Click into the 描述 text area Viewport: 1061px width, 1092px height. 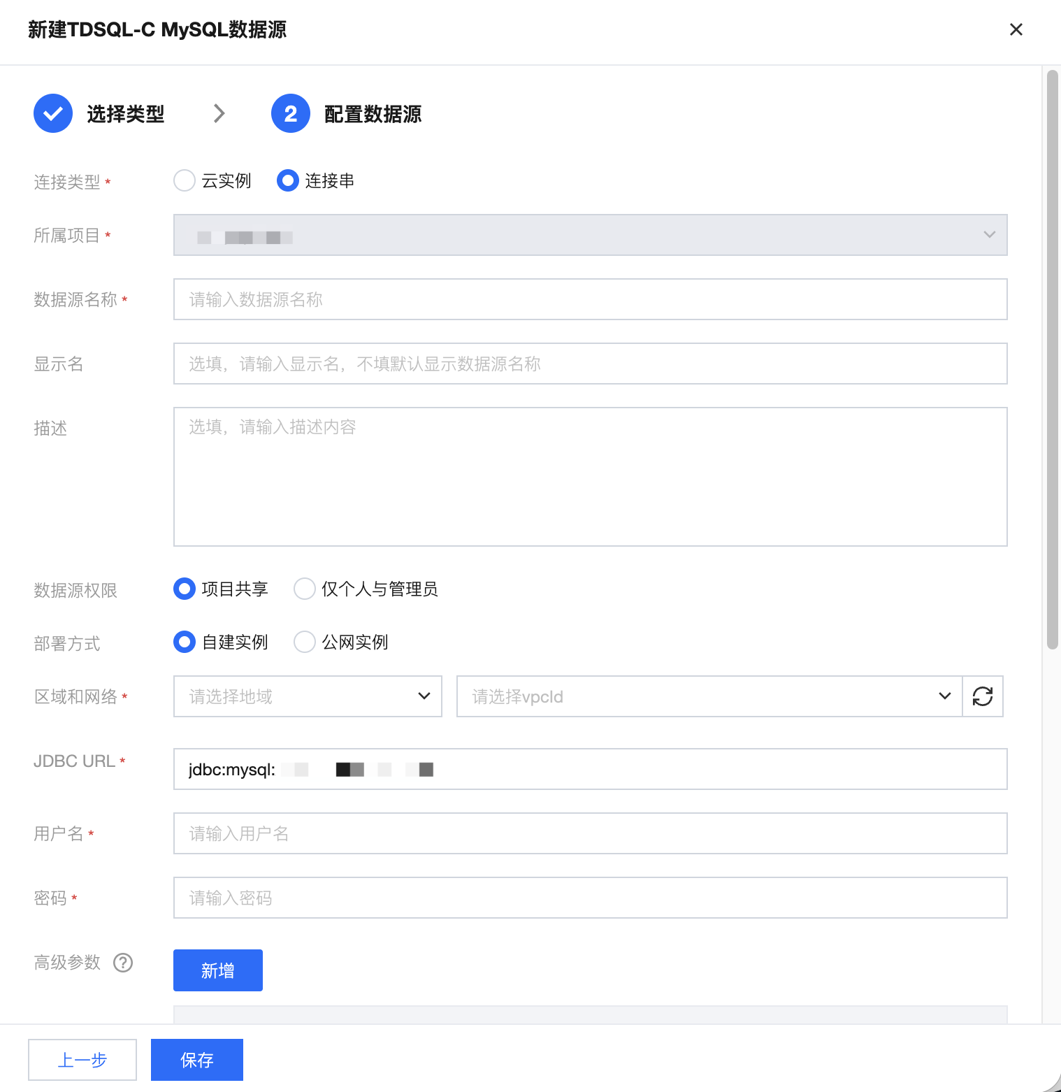coord(591,477)
